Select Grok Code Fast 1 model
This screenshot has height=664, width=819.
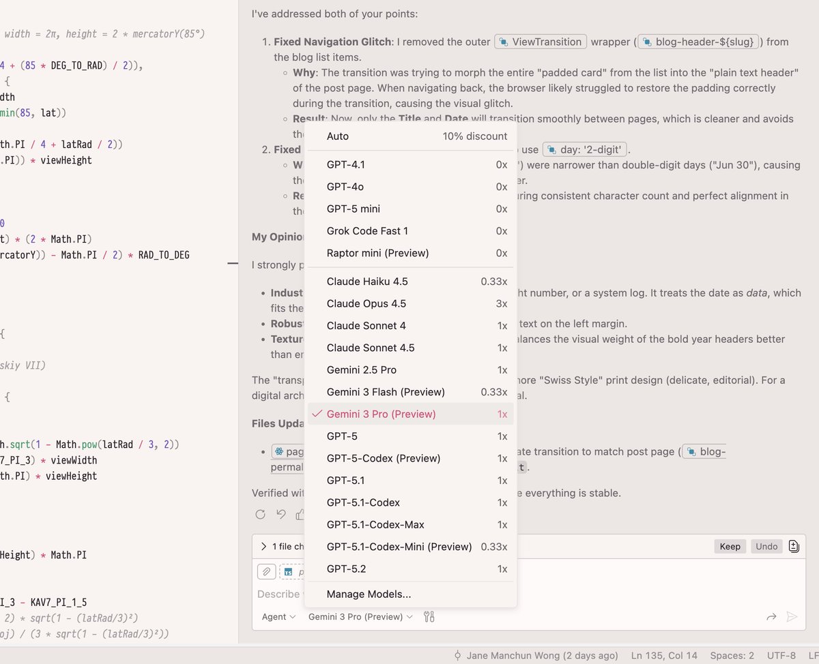tap(410, 231)
